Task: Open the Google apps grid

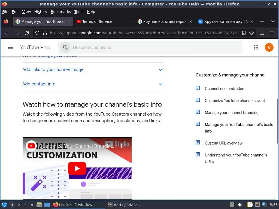Action: click(256, 47)
